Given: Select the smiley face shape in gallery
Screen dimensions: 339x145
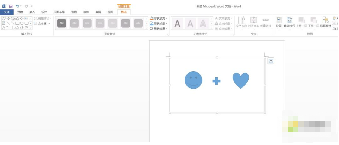Looking at the screenshot, I should pos(13,19).
